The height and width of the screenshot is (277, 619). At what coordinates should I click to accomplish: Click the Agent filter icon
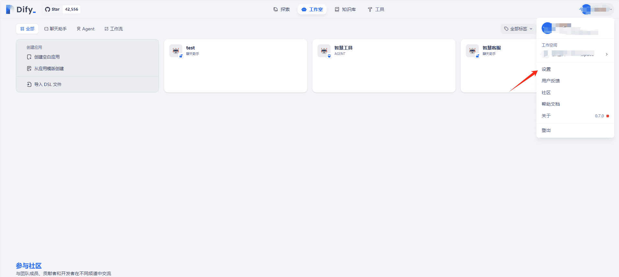pyautogui.click(x=79, y=29)
